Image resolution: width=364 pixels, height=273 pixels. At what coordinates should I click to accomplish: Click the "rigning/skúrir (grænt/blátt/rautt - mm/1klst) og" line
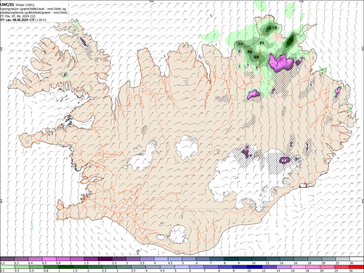(33, 9)
